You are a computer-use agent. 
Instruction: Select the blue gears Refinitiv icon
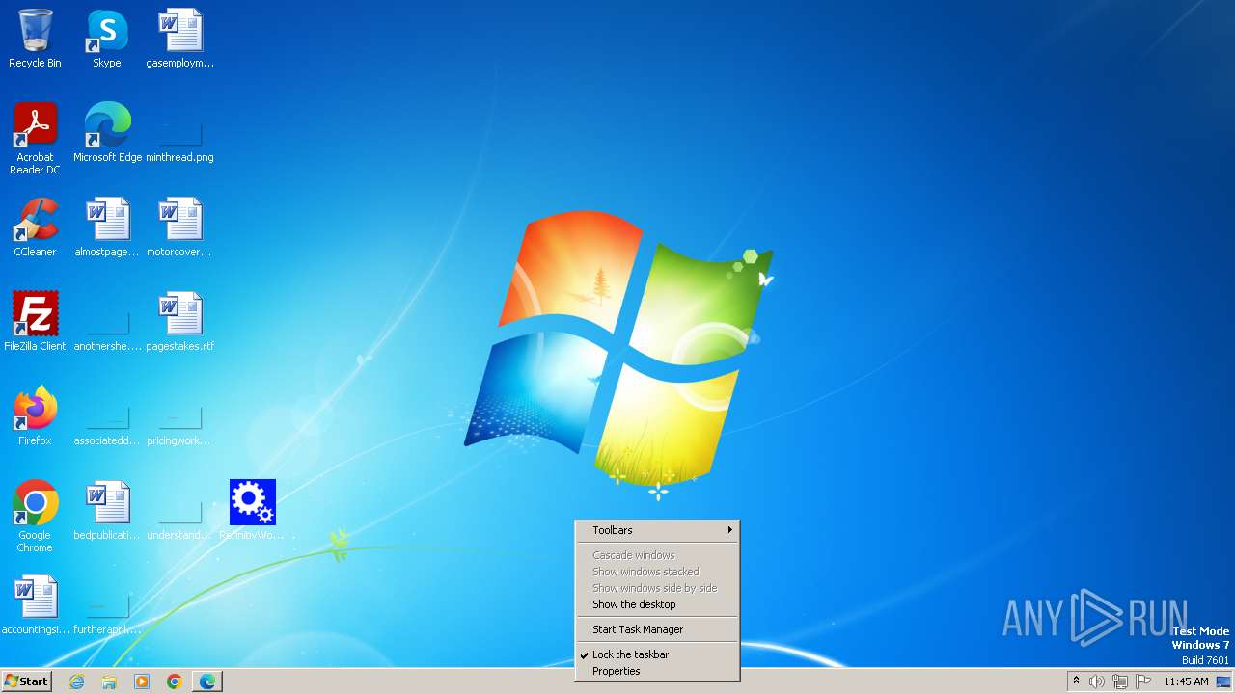pyautogui.click(x=252, y=511)
